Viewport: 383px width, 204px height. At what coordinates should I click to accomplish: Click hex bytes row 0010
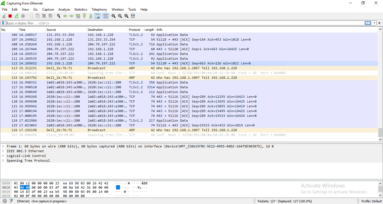[x=61, y=187]
